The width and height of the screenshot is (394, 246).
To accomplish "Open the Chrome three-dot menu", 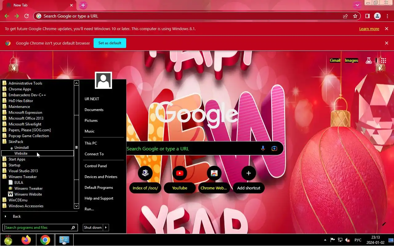I will 387,16.
